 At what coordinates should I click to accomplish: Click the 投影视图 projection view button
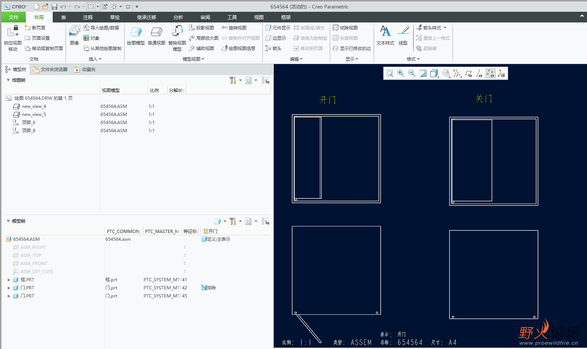pos(202,28)
